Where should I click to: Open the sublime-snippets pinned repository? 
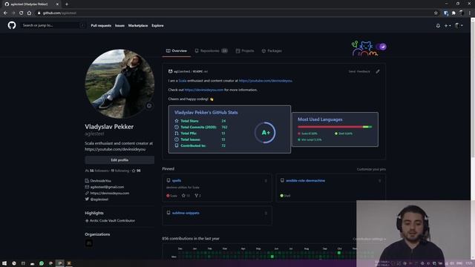pyautogui.click(x=186, y=213)
